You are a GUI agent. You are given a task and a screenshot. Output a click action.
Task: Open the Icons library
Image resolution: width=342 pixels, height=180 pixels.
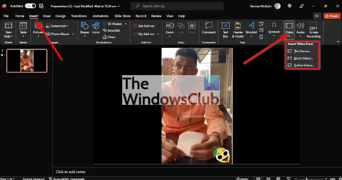pos(96,28)
